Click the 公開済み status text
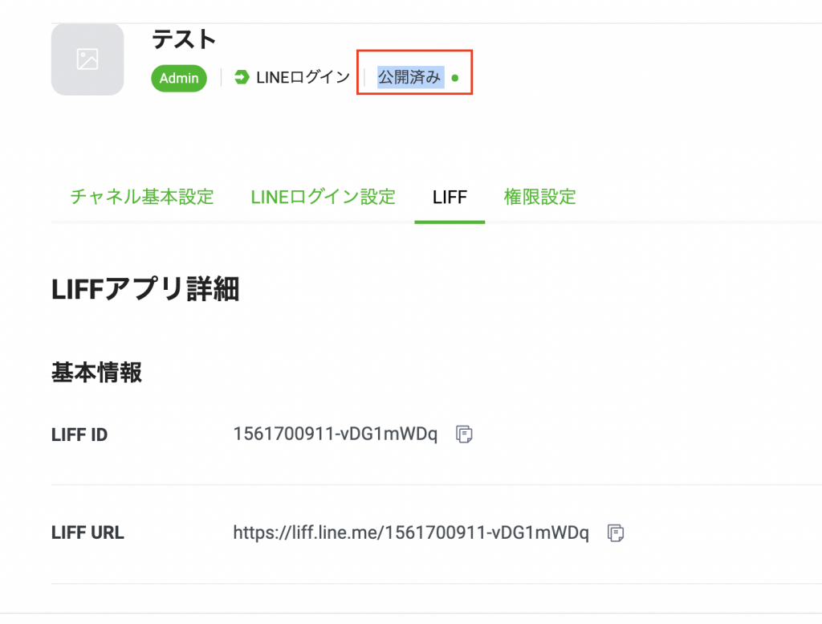This screenshot has width=822, height=624. point(409,77)
